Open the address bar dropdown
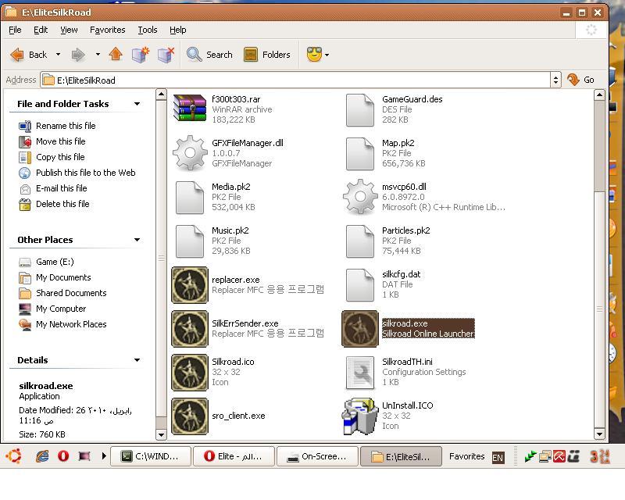This screenshot has width=625, height=500. click(555, 80)
